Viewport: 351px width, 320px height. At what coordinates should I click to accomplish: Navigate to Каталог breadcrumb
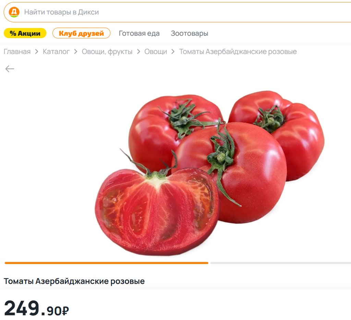point(56,52)
